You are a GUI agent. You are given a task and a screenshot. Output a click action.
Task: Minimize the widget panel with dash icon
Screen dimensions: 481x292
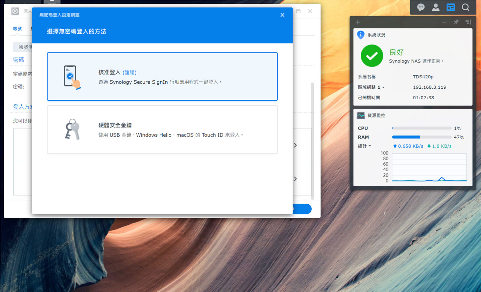click(x=444, y=22)
